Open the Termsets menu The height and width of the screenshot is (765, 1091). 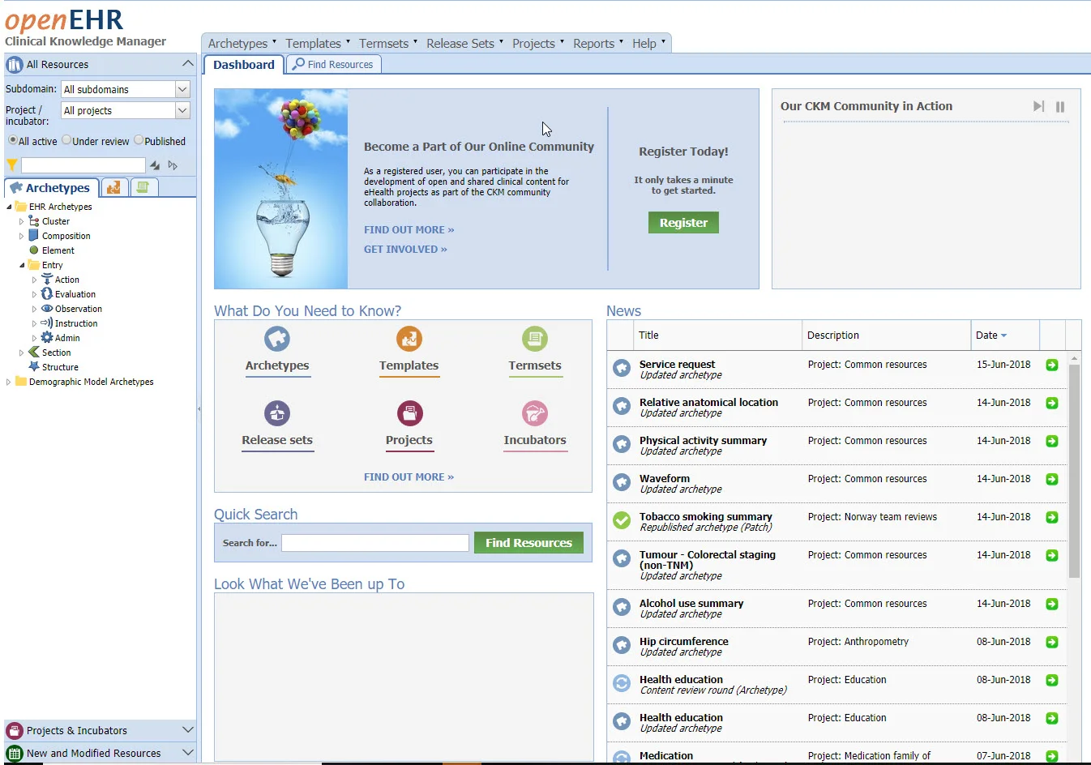(388, 44)
